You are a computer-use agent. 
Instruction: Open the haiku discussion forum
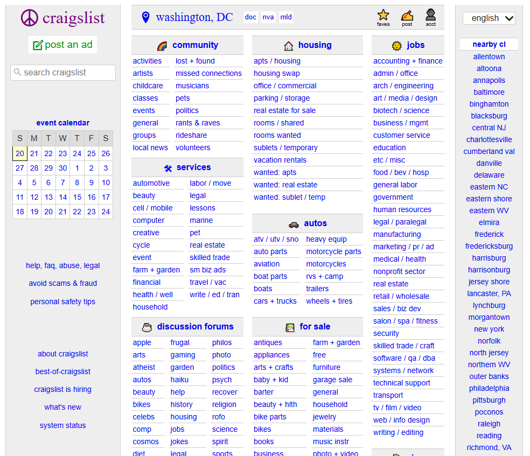tap(179, 380)
